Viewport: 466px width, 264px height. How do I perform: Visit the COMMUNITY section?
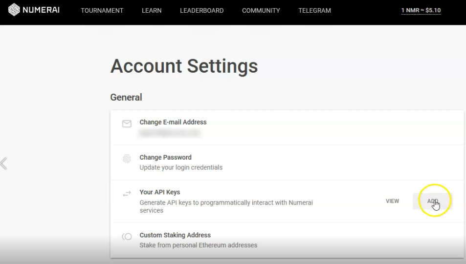point(261,10)
